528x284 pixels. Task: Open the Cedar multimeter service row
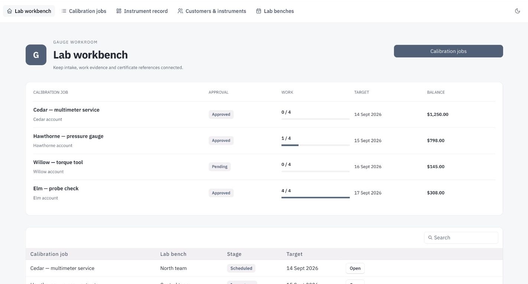pos(355,268)
